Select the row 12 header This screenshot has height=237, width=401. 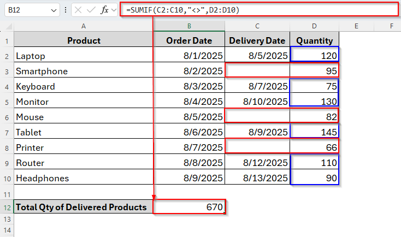coord(7,207)
